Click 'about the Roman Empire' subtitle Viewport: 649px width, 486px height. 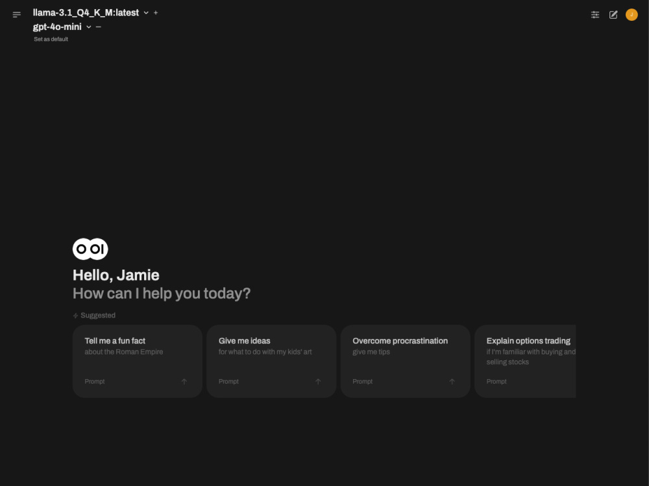coord(124,352)
